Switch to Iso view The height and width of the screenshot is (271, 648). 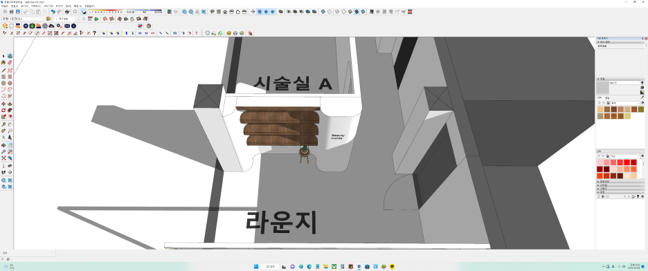click(x=212, y=12)
